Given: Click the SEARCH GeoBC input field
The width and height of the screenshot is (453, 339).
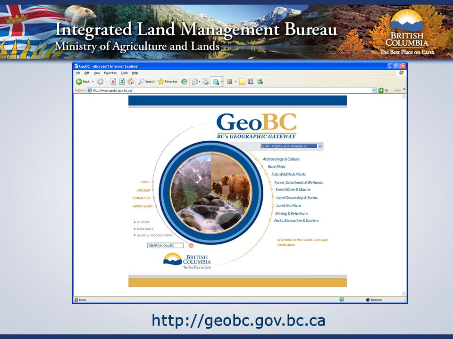Looking at the screenshot, I should coord(165,246).
